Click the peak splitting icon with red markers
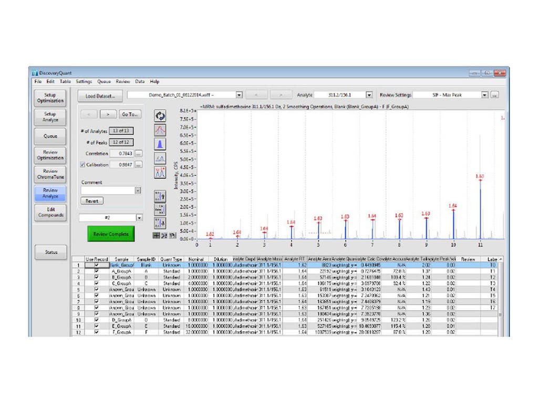The width and height of the screenshot is (538, 403). (160, 172)
